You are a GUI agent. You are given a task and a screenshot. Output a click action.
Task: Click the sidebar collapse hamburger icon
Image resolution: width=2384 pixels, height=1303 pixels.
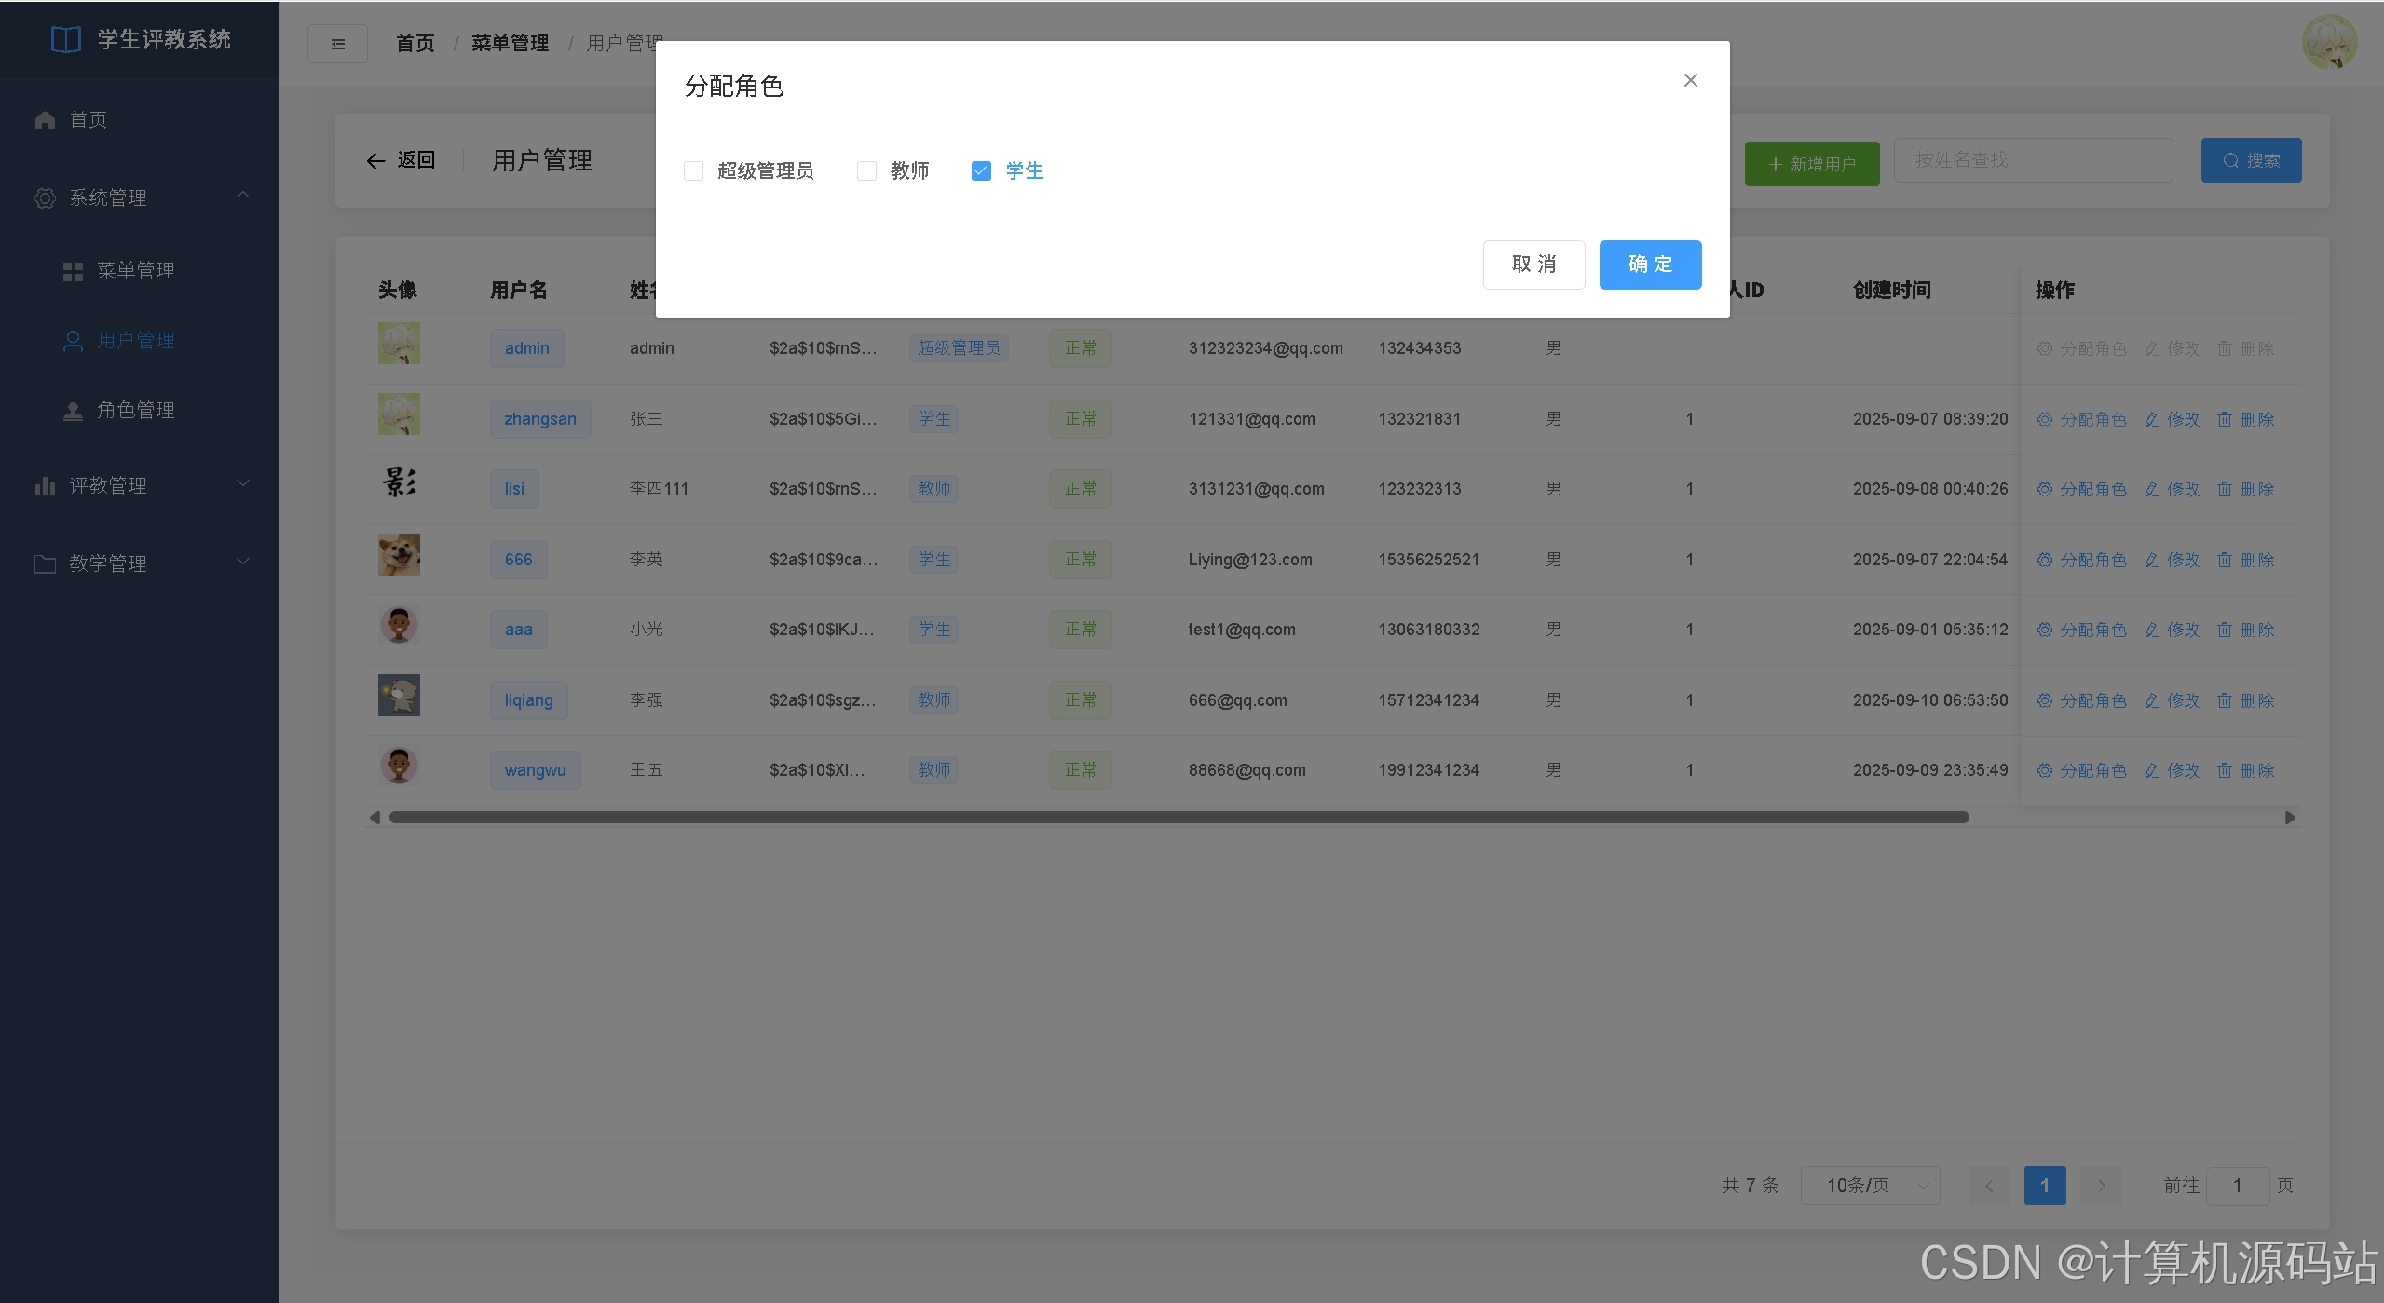(x=337, y=44)
